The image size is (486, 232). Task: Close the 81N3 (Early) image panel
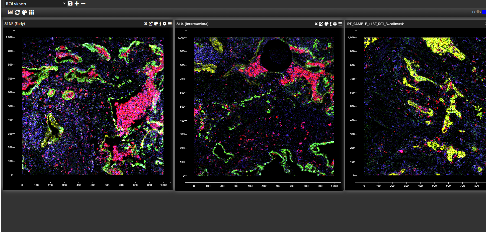[145, 24]
